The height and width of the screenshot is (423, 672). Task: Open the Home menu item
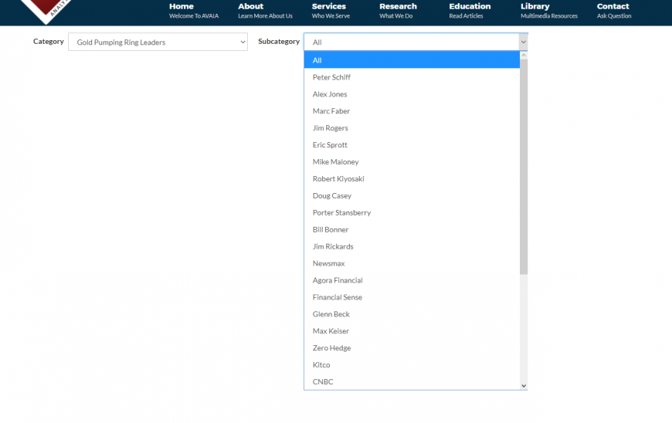182,10
